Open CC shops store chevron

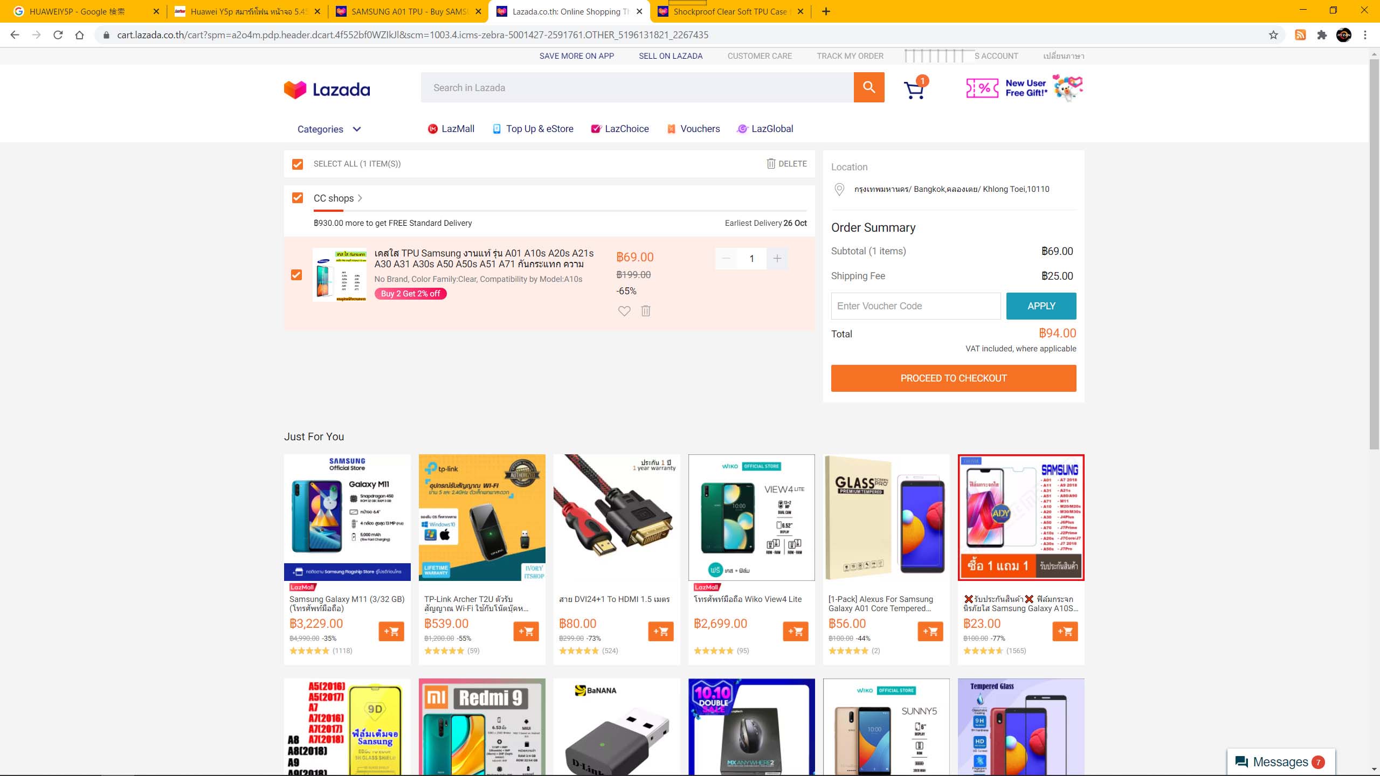(360, 198)
